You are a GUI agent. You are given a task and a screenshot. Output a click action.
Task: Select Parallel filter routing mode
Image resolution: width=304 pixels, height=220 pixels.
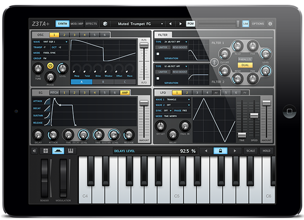coord(245,60)
